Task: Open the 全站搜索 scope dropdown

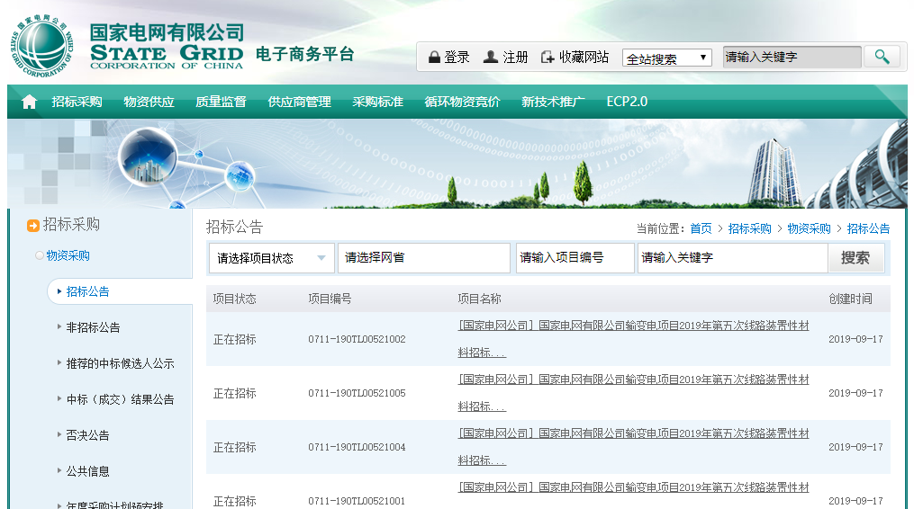Action: coord(666,58)
